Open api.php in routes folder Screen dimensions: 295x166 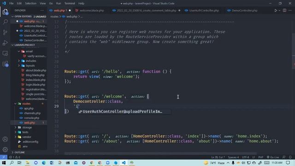point(29,108)
